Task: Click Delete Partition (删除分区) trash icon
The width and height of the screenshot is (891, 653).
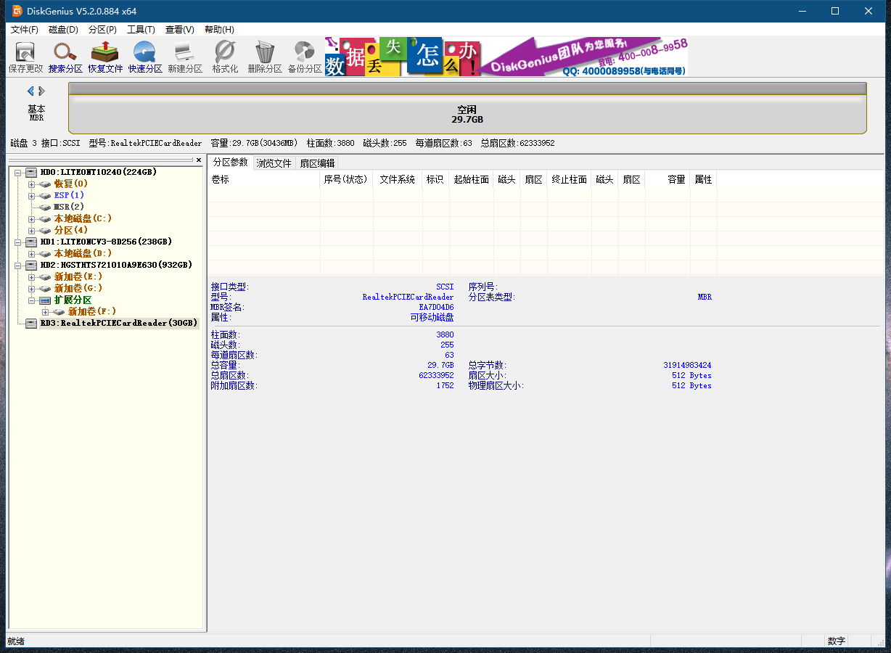Action: 265,57
